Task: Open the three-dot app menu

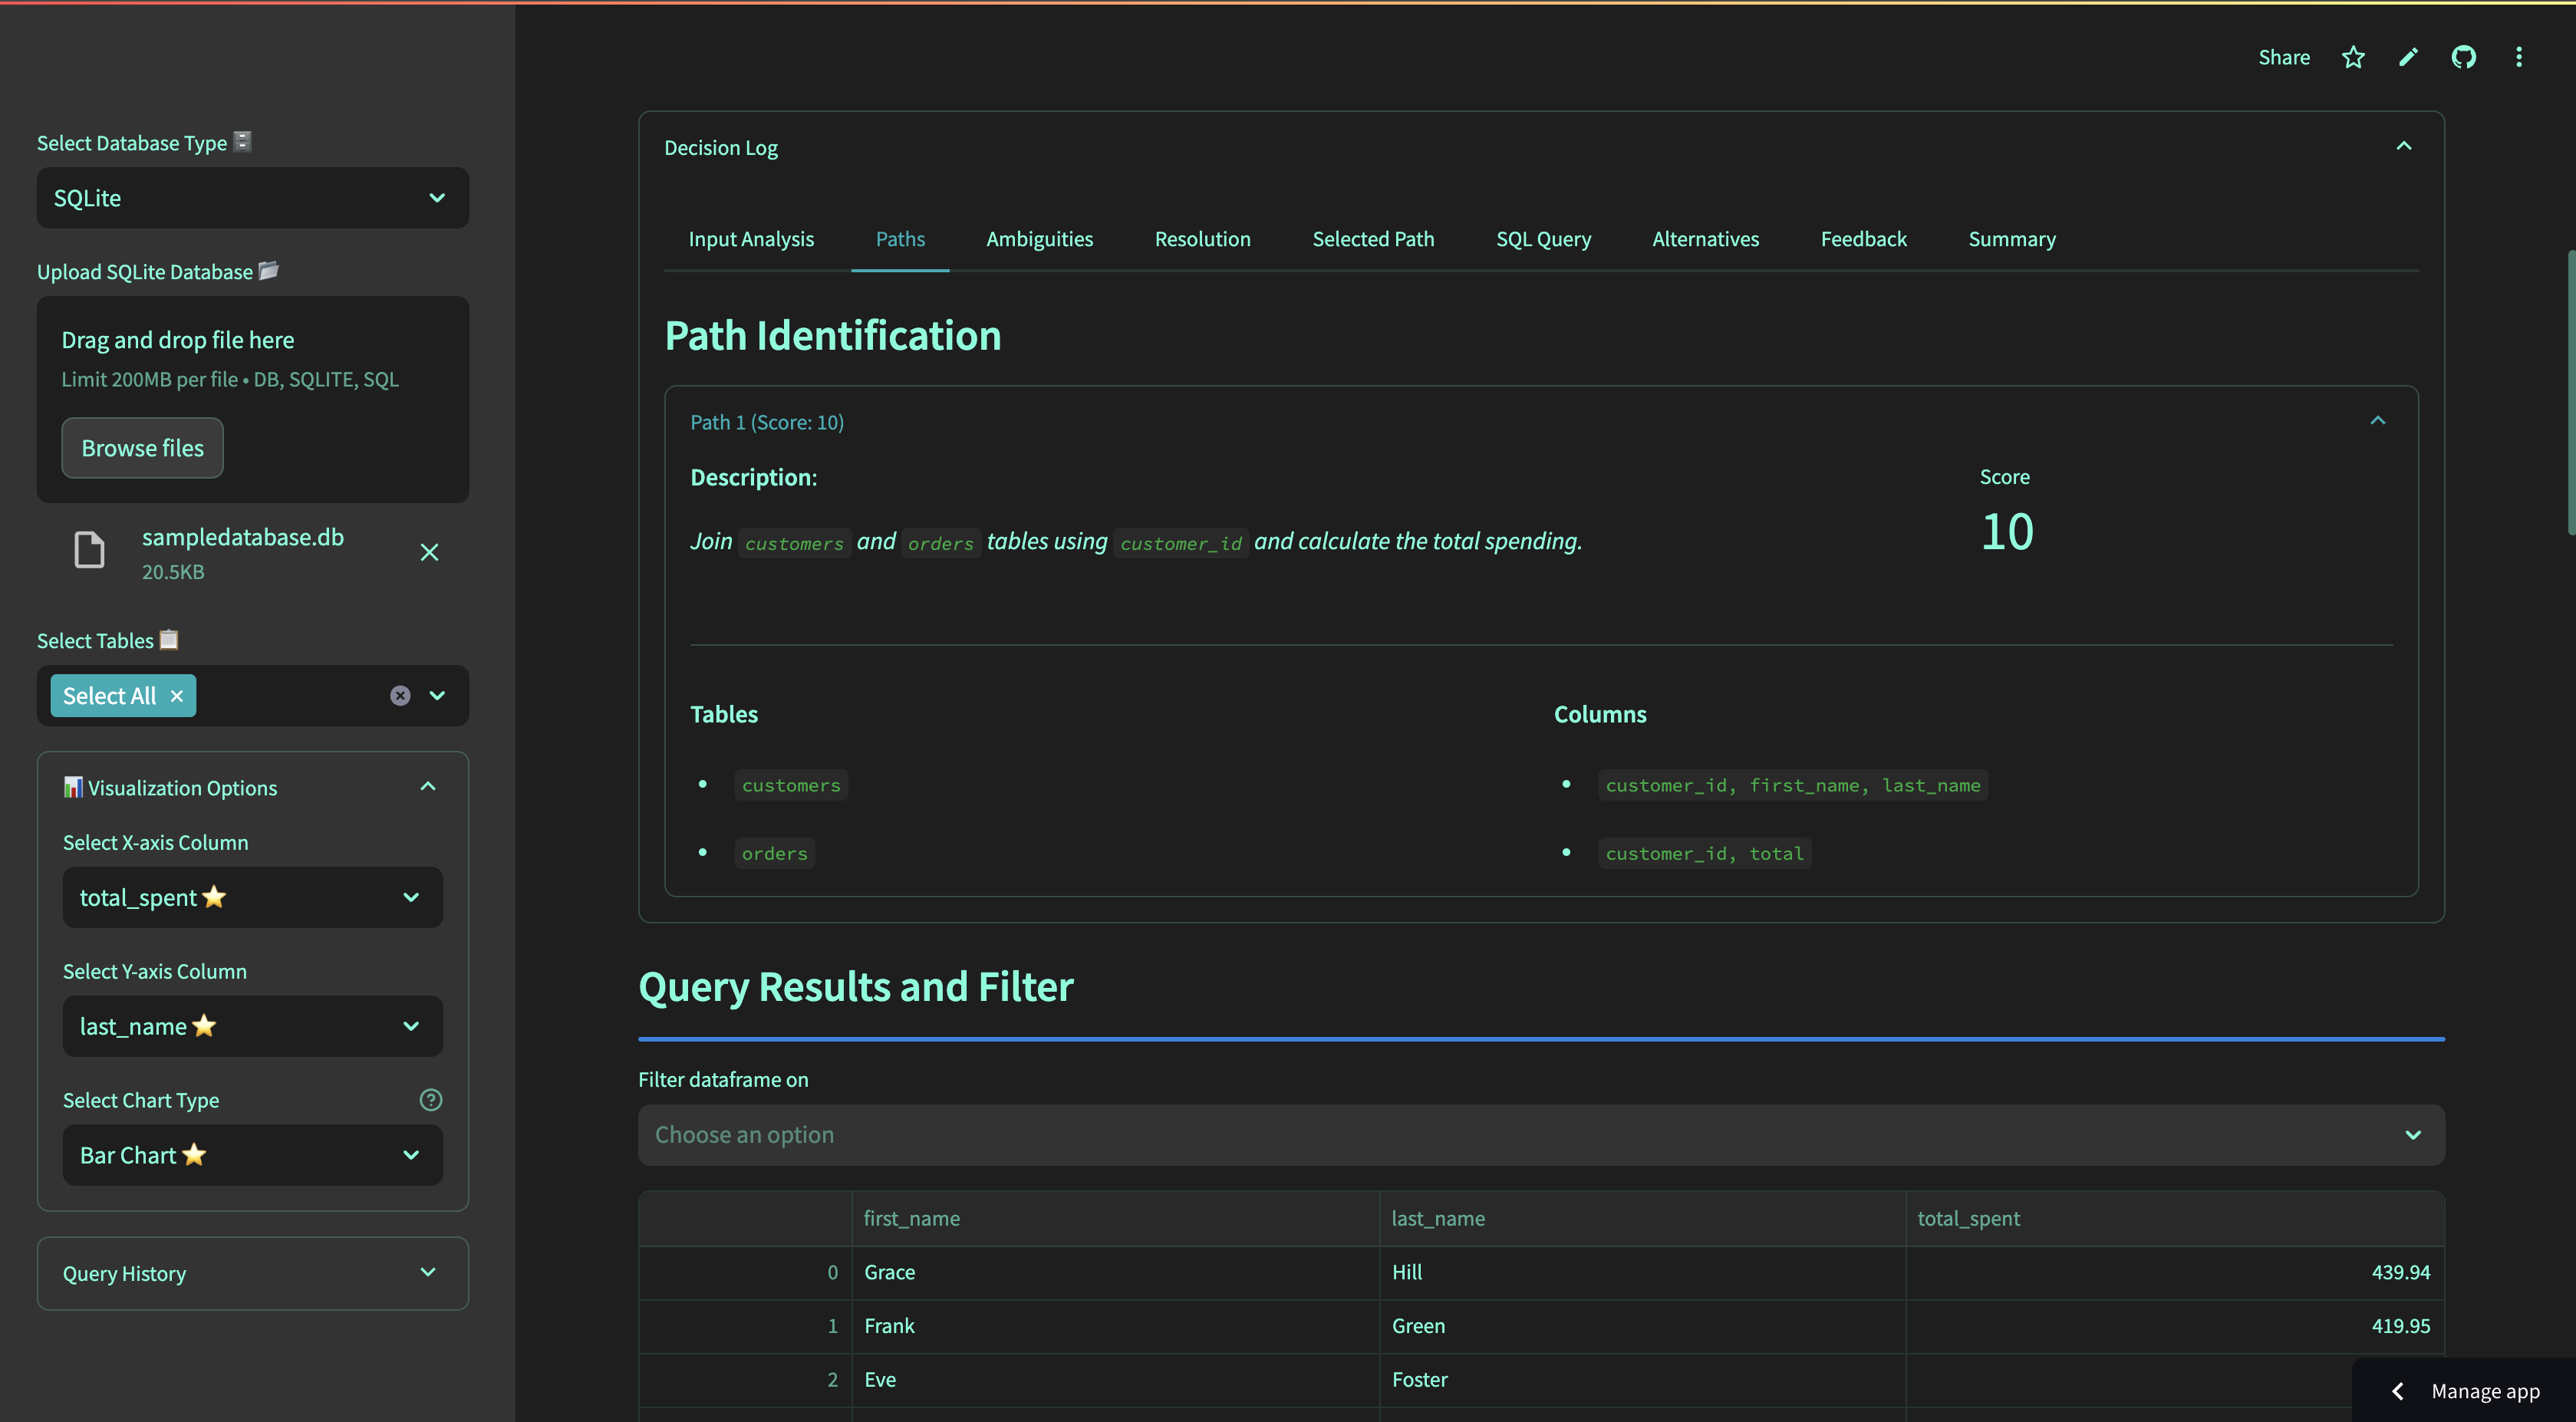Action: click(2518, 57)
